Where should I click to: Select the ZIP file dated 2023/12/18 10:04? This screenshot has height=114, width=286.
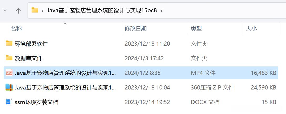click(x=141, y=88)
